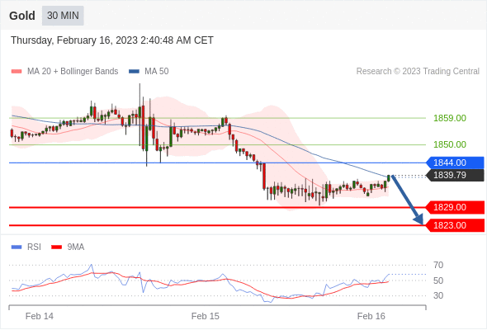Click the Feb 16 date axis label
Screen dimensions: 487x330
[371, 316]
